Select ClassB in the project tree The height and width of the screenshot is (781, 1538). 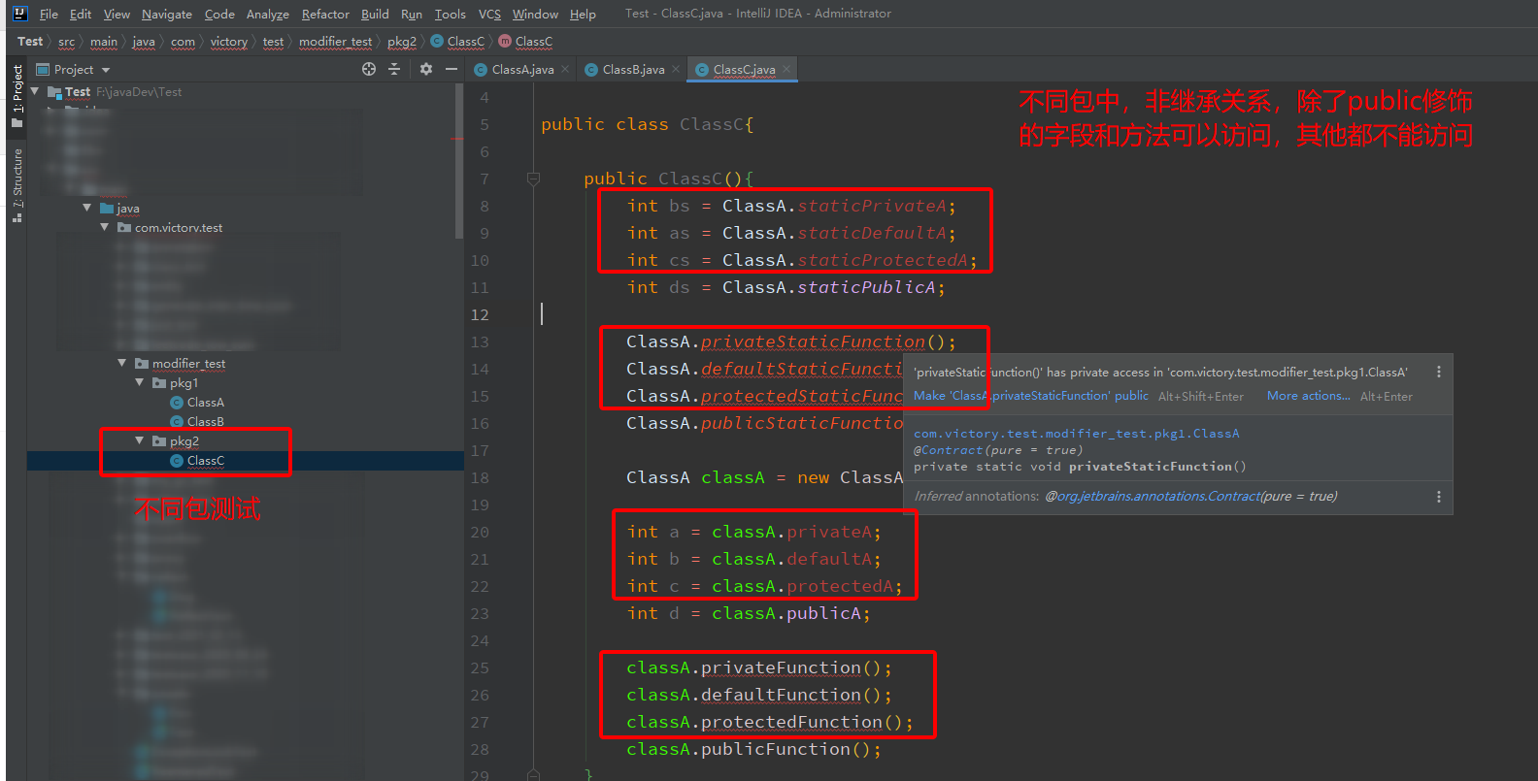[205, 421]
